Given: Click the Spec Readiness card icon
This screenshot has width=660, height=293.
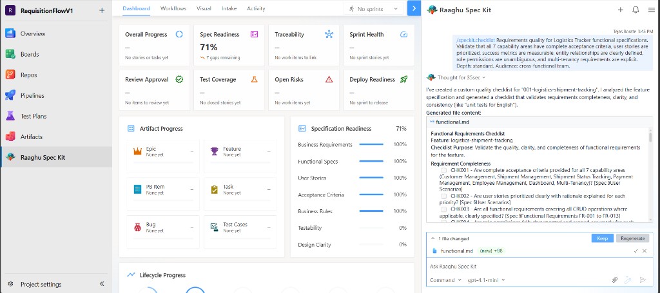Looking at the screenshot, I should 254,35.
